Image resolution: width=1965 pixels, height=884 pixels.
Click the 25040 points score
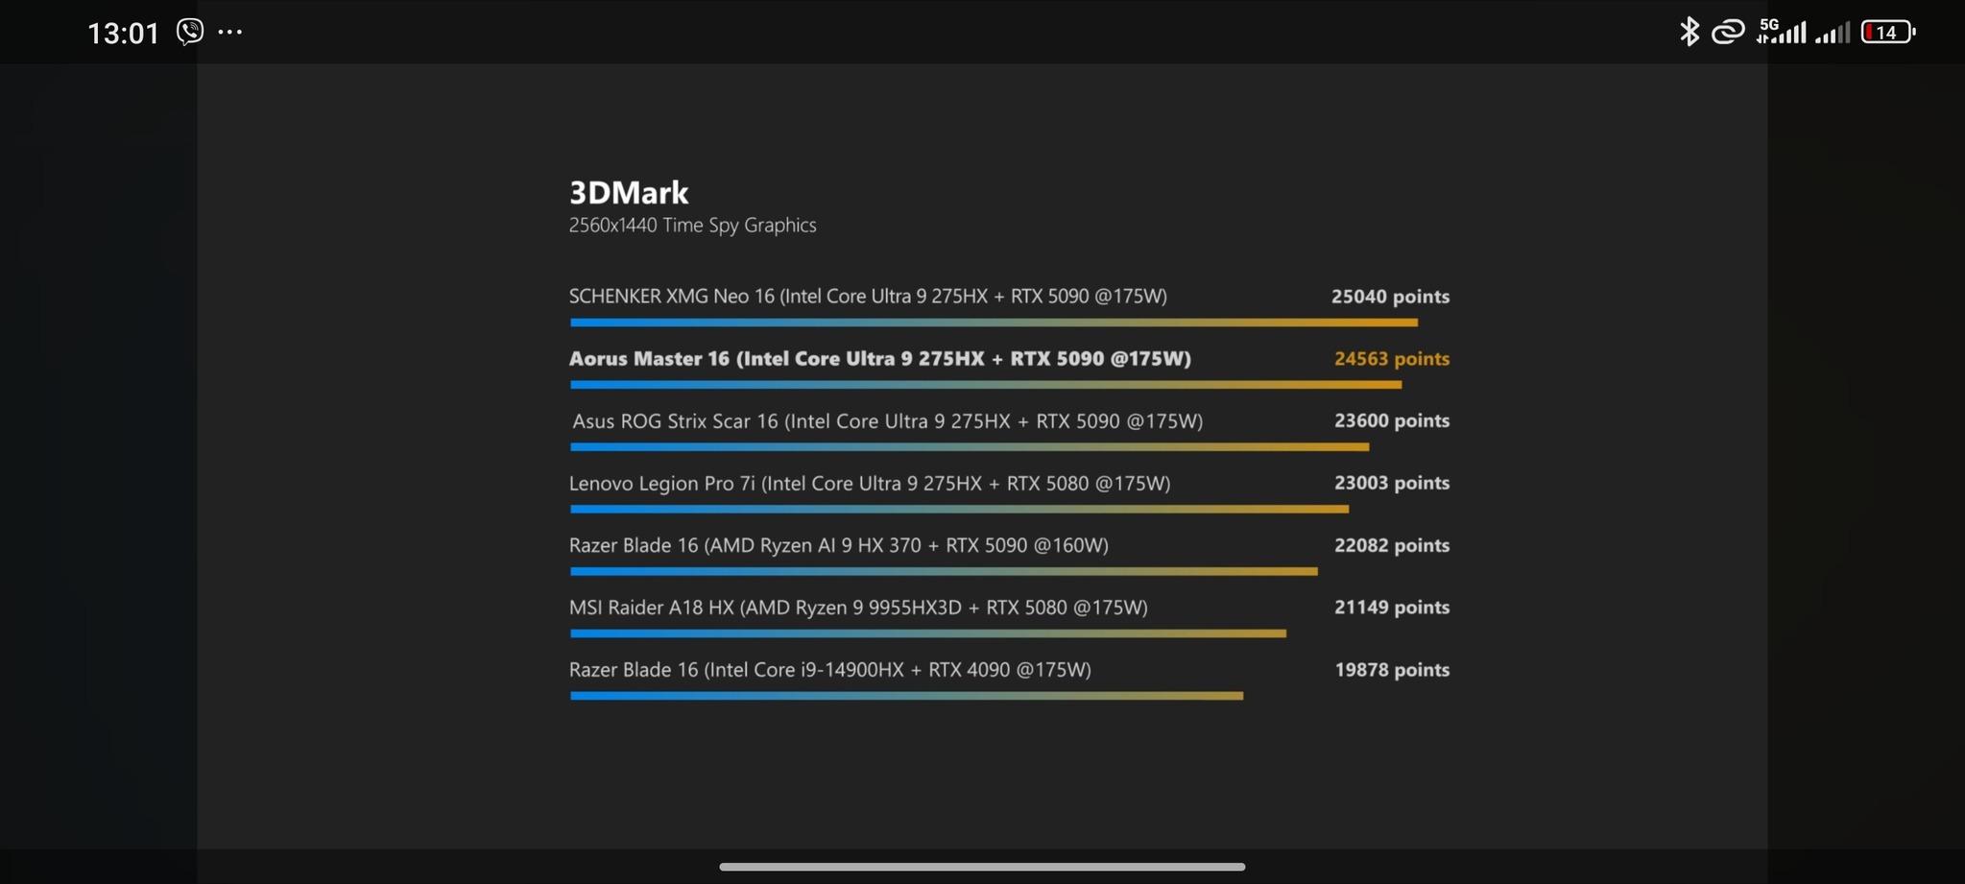pyautogui.click(x=1390, y=297)
